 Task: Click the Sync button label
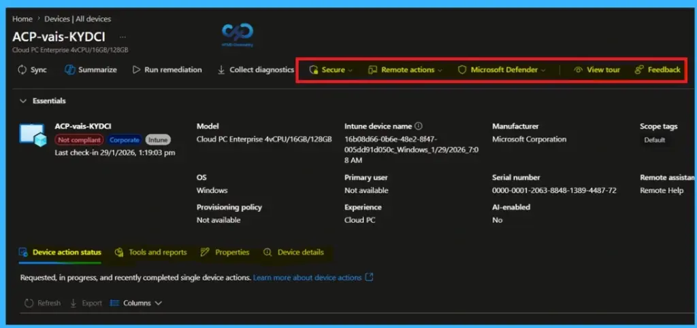[39, 70]
